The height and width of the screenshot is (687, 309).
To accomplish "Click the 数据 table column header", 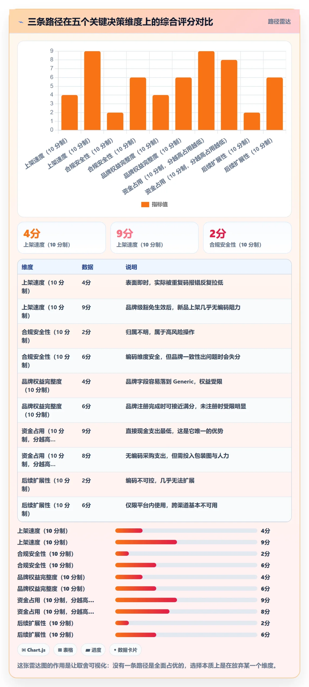I will tap(87, 267).
